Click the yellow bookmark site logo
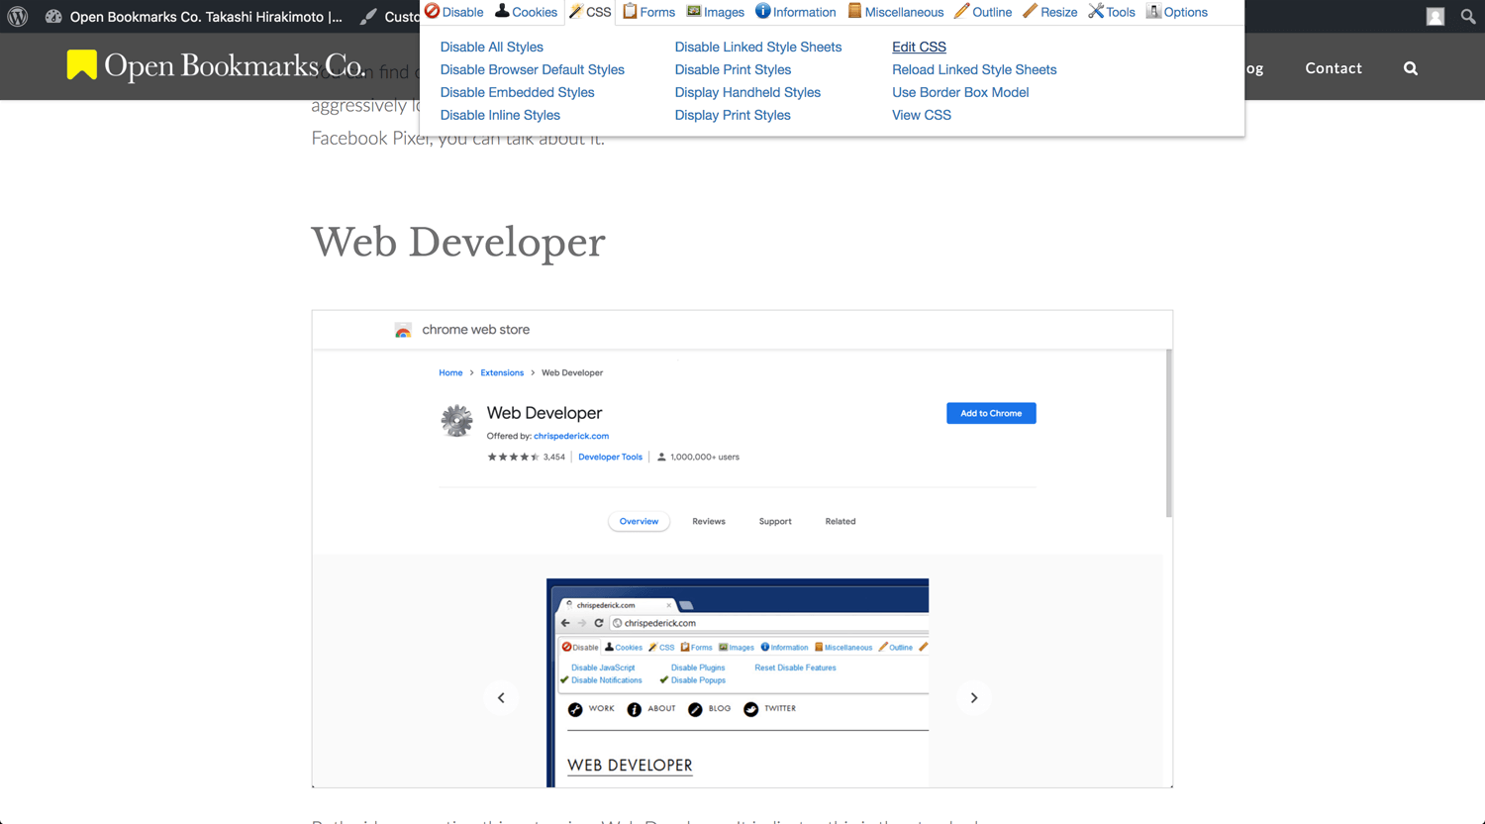This screenshot has height=824, width=1485. pyautogui.click(x=81, y=64)
